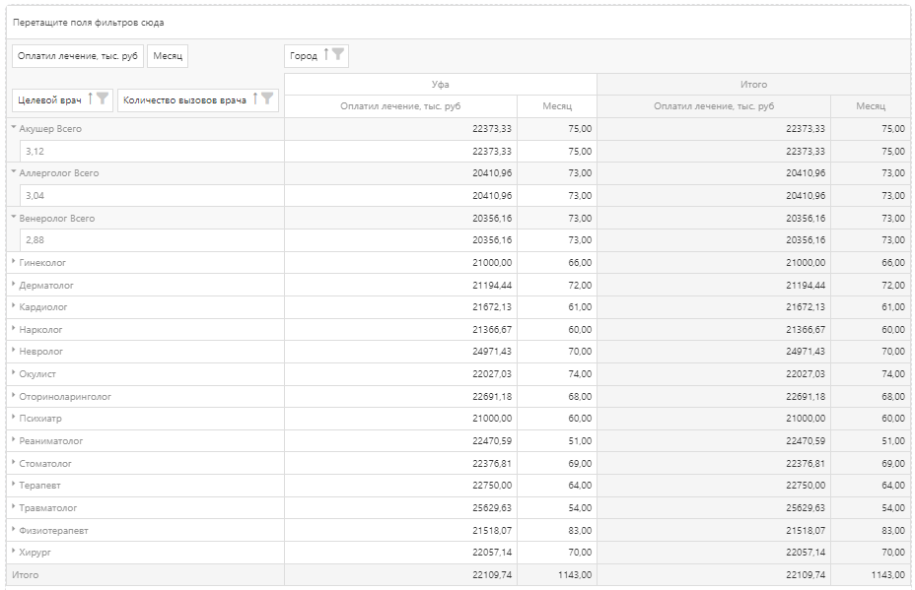Select the Уфа column header
This screenshot has width=915, height=590.
pos(440,85)
